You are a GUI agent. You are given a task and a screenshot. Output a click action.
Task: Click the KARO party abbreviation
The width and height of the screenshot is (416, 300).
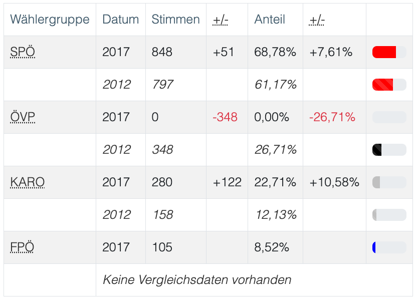click(x=28, y=182)
